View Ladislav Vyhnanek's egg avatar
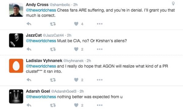Viewport: 183px width, 111px height. [x=16, y=66]
